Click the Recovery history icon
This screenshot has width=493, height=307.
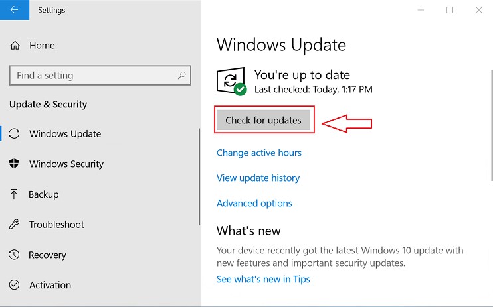pos(15,255)
